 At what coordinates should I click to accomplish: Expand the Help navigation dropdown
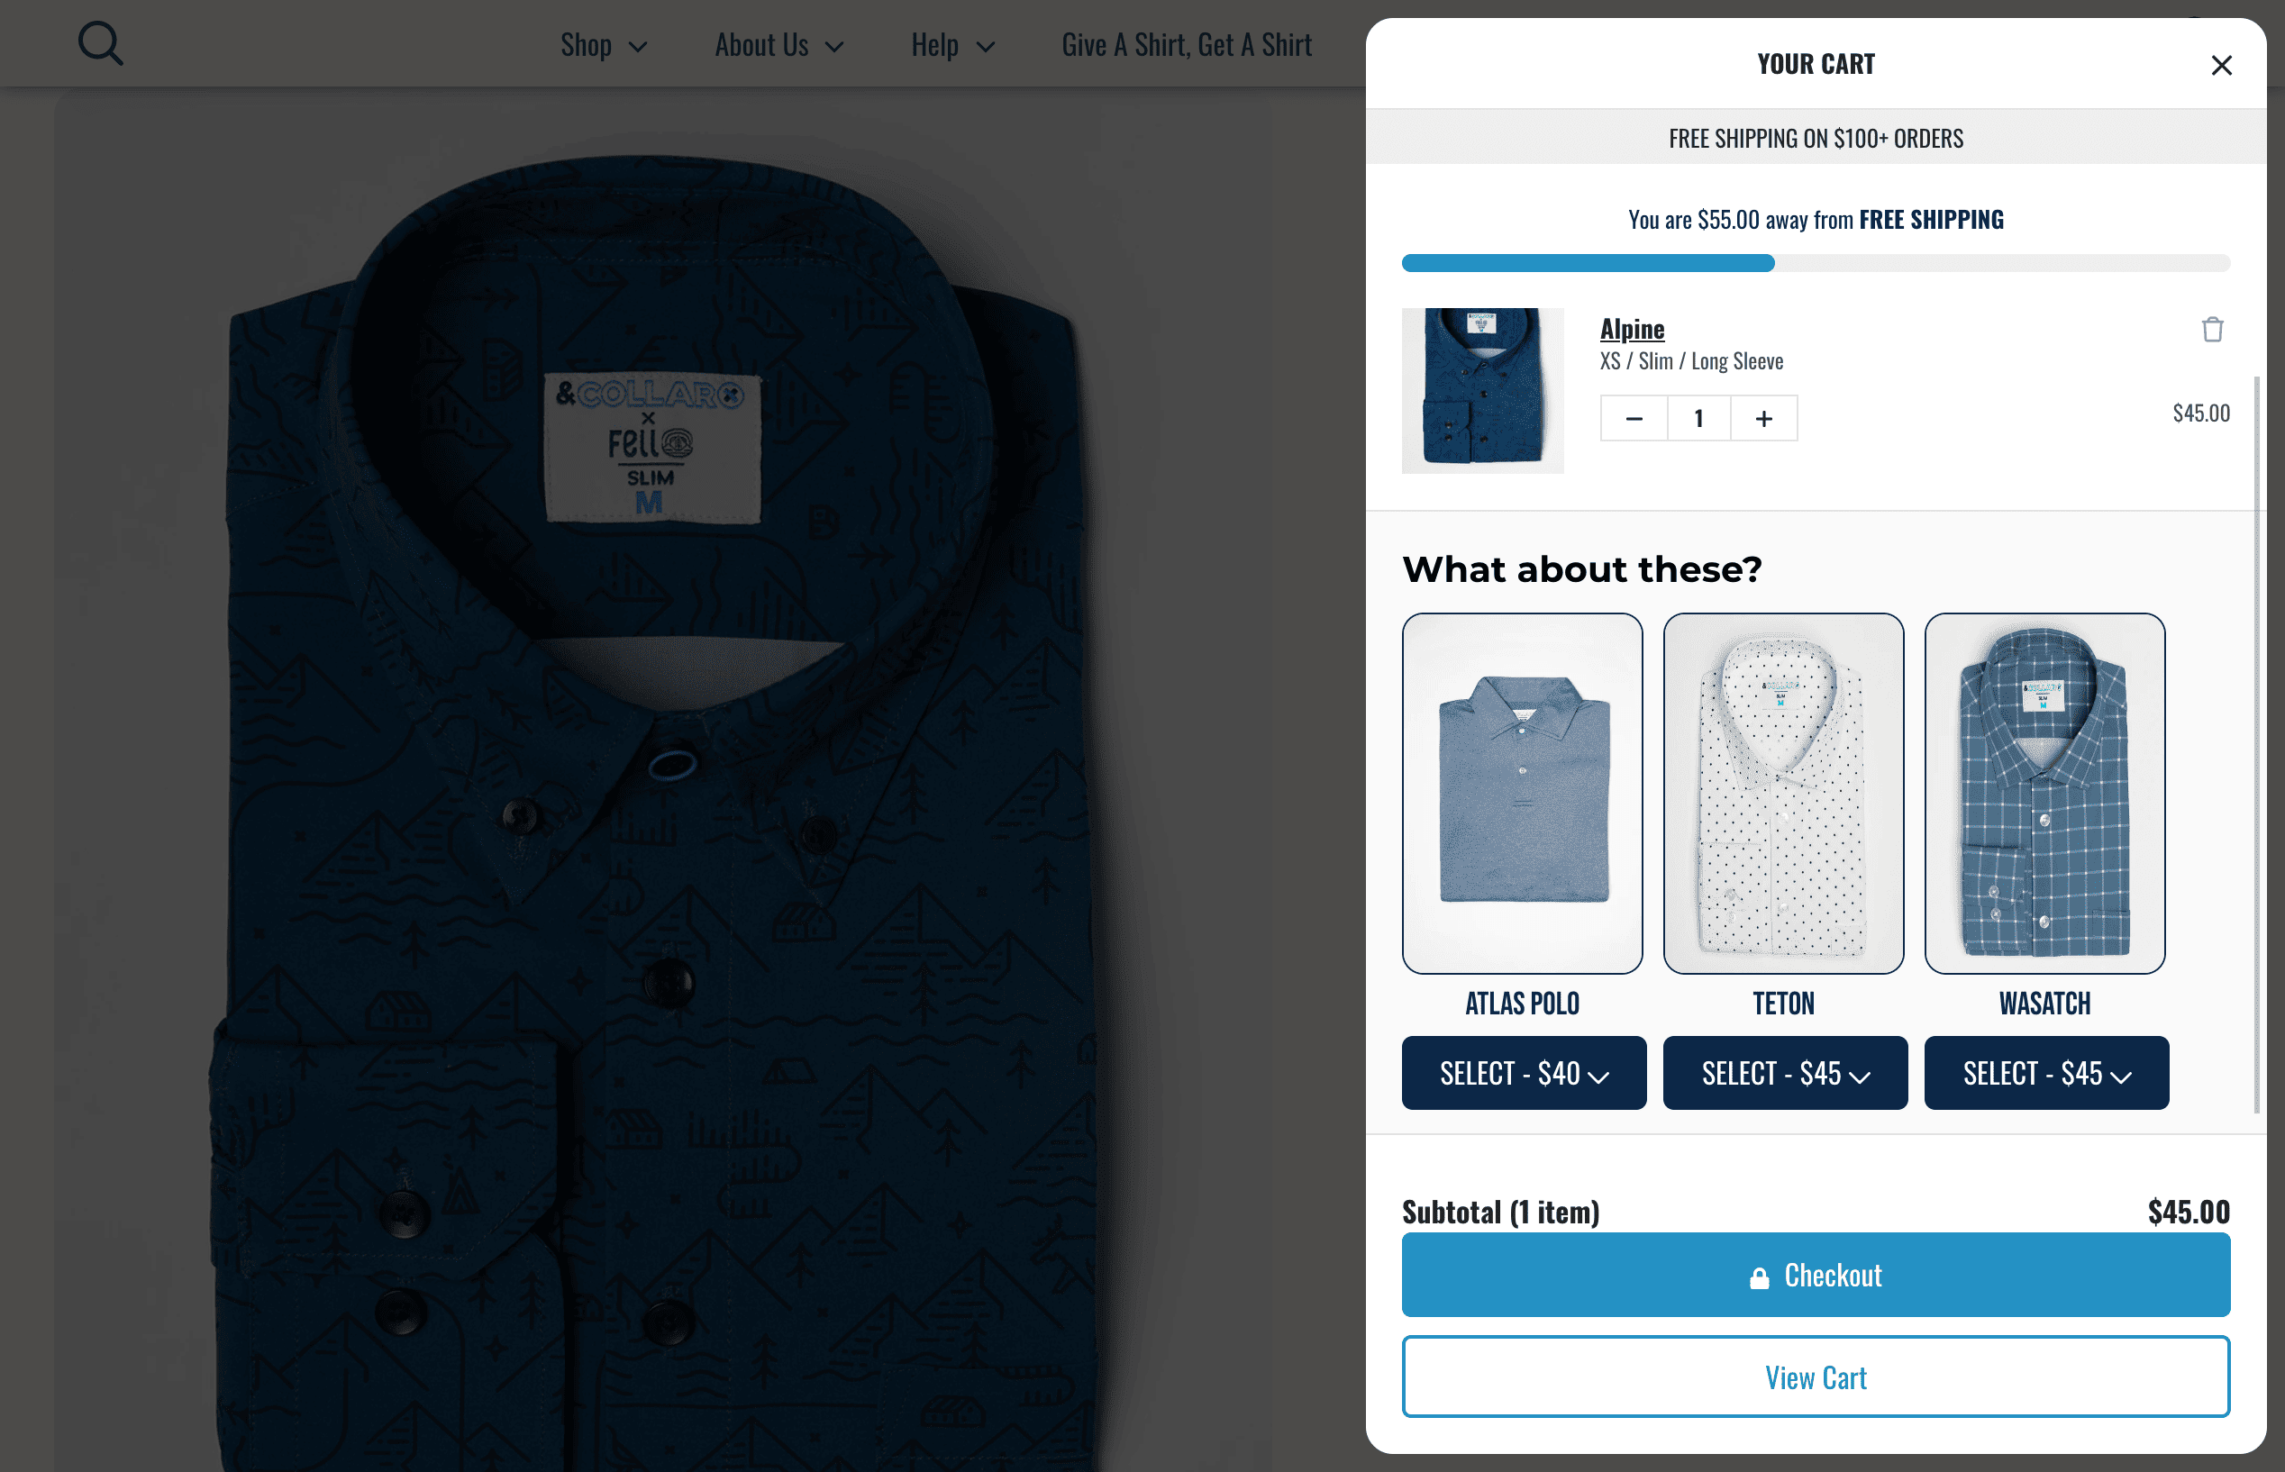(952, 43)
